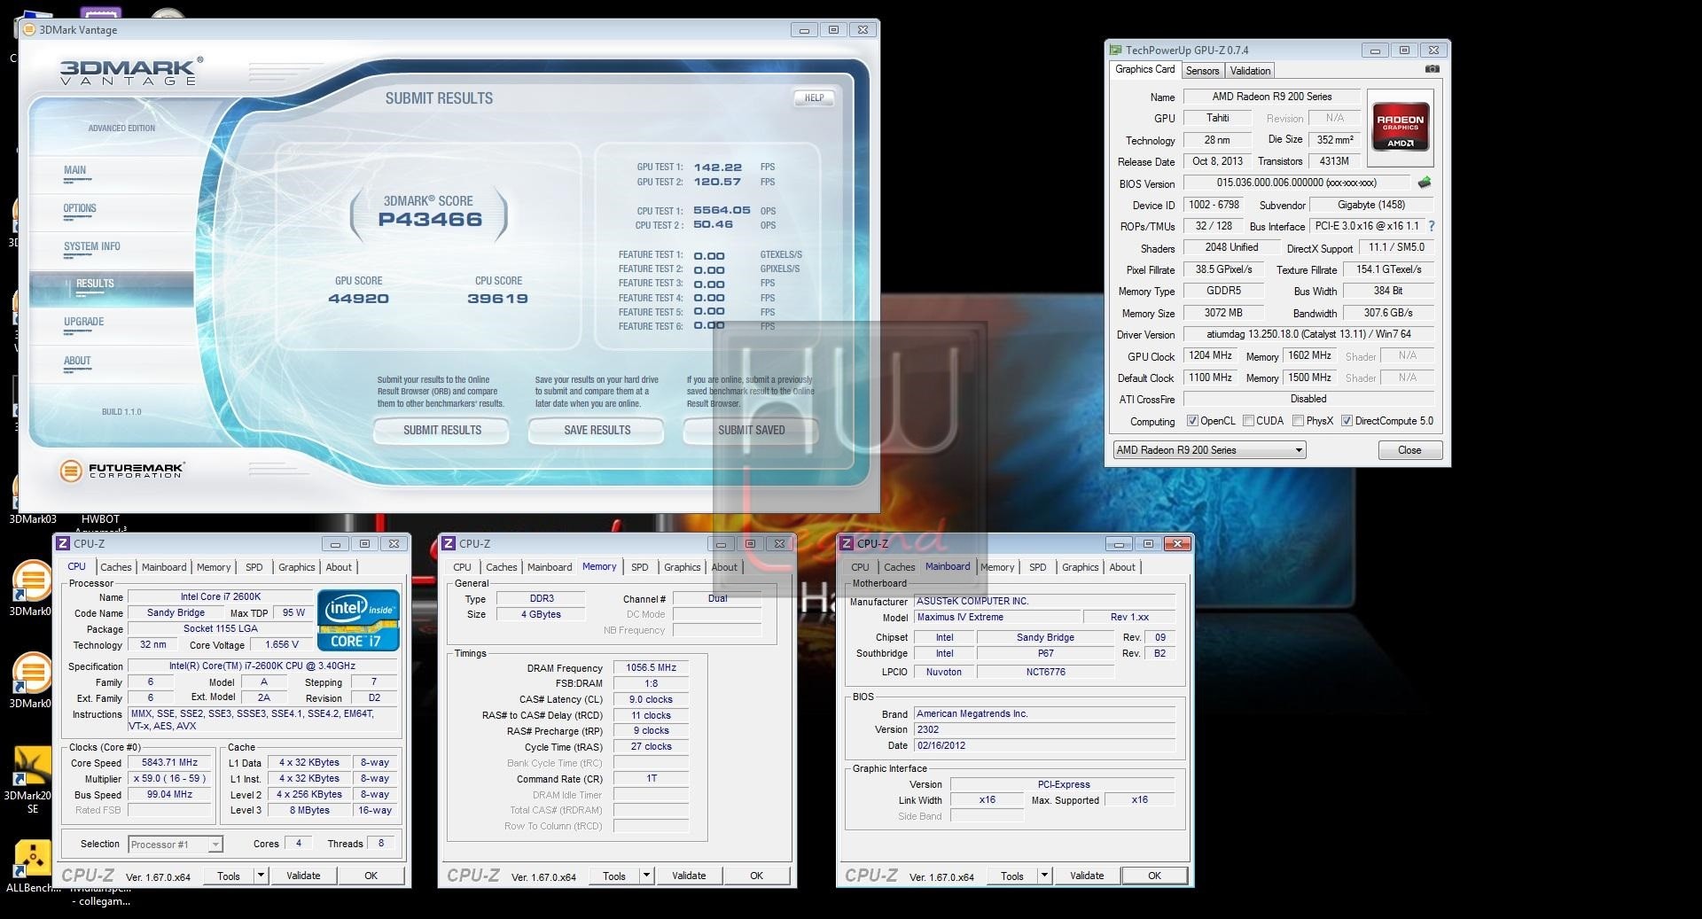Click the GPU-Z title bar icon

point(1115,50)
